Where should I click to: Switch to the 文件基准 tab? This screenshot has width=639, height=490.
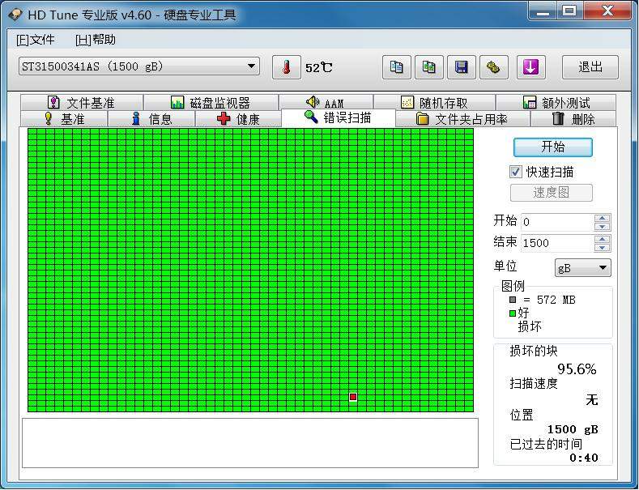pos(82,102)
